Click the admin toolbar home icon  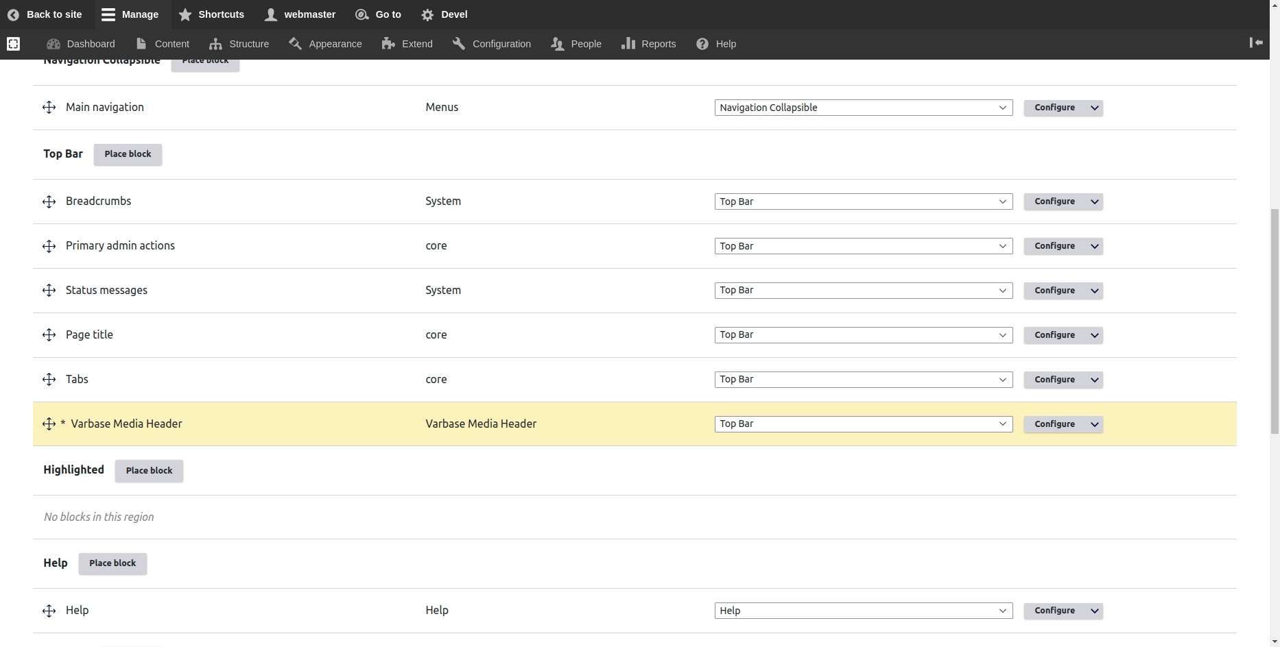pyautogui.click(x=13, y=44)
